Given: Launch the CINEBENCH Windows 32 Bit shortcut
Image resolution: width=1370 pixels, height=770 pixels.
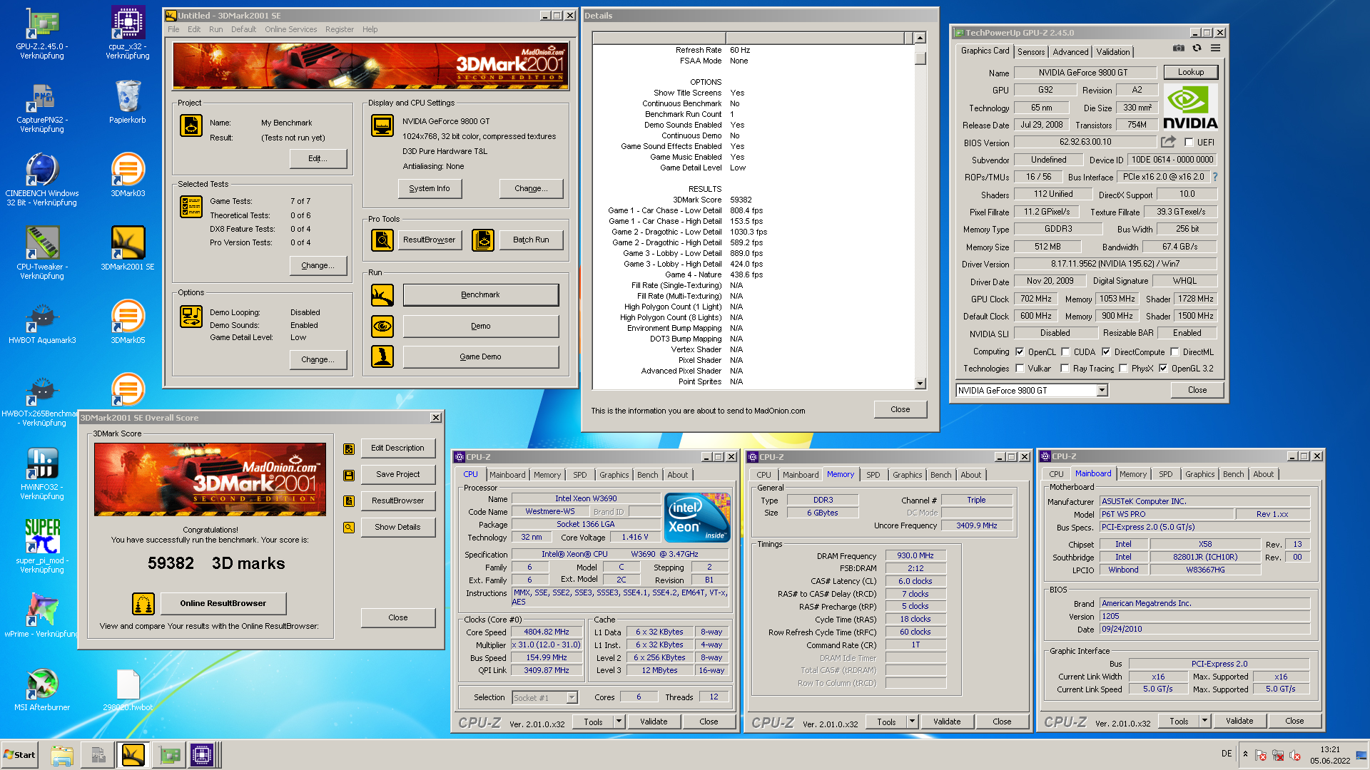Looking at the screenshot, I should tap(41, 180).
